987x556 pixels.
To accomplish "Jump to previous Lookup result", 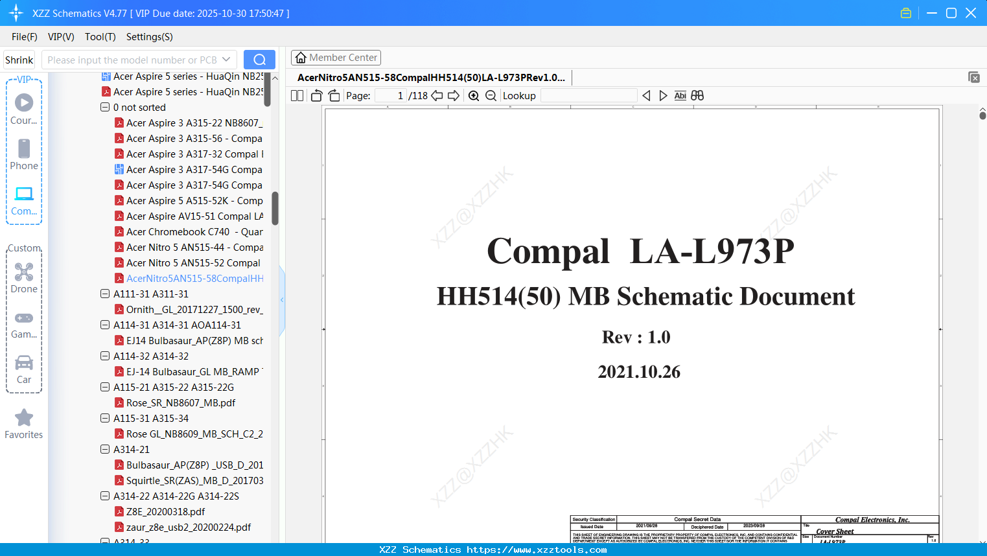I will coord(646,96).
